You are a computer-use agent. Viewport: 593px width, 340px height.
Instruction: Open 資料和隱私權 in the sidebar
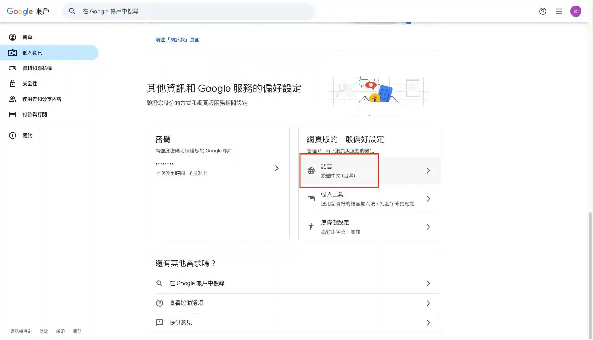pyautogui.click(x=37, y=68)
